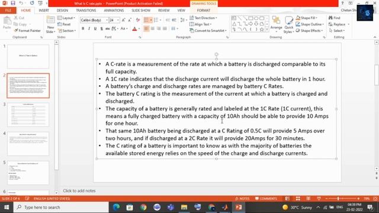Image resolution: width=379 pixels, height=213 pixels.
Task: Open Google Chrome from taskbar
Action: [143, 207]
